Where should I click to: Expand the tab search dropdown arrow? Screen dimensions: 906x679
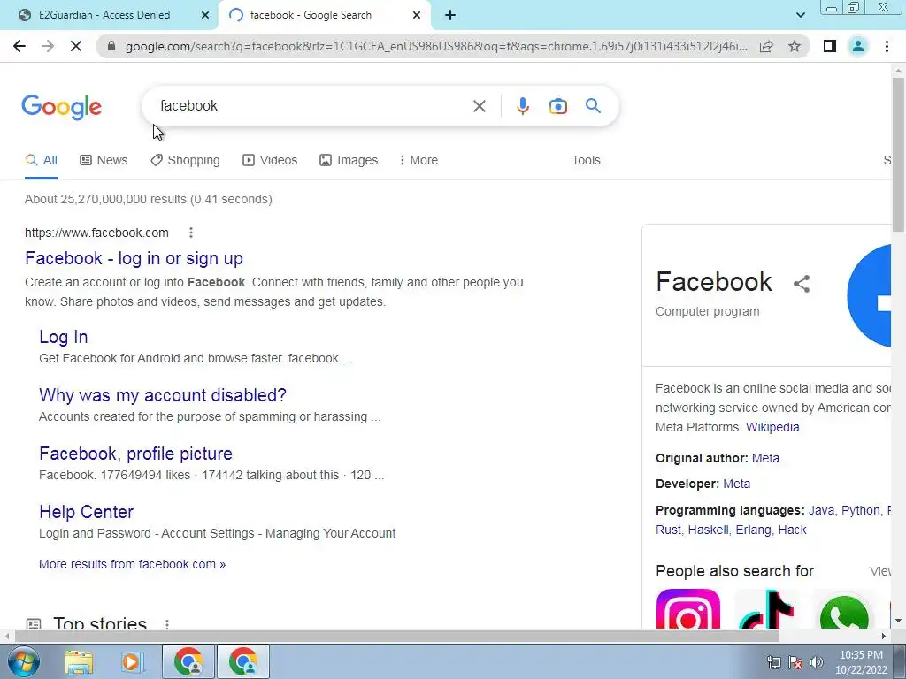(800, 15)
